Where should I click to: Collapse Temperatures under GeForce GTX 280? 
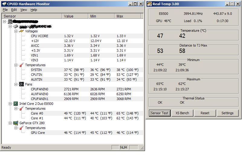pyautogui.click(x=16, y=128)
